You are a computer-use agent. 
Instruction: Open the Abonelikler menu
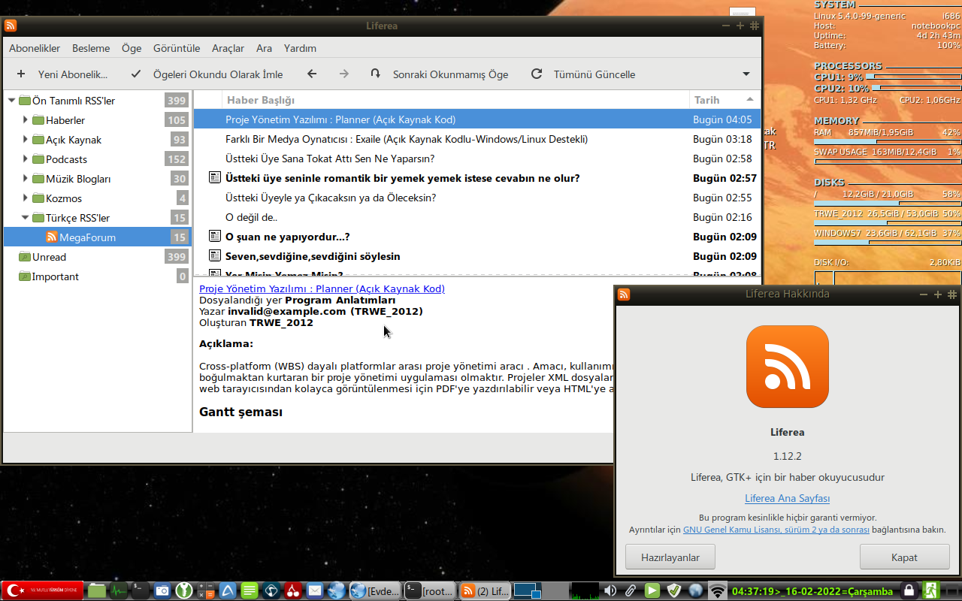tap(35, 48)
